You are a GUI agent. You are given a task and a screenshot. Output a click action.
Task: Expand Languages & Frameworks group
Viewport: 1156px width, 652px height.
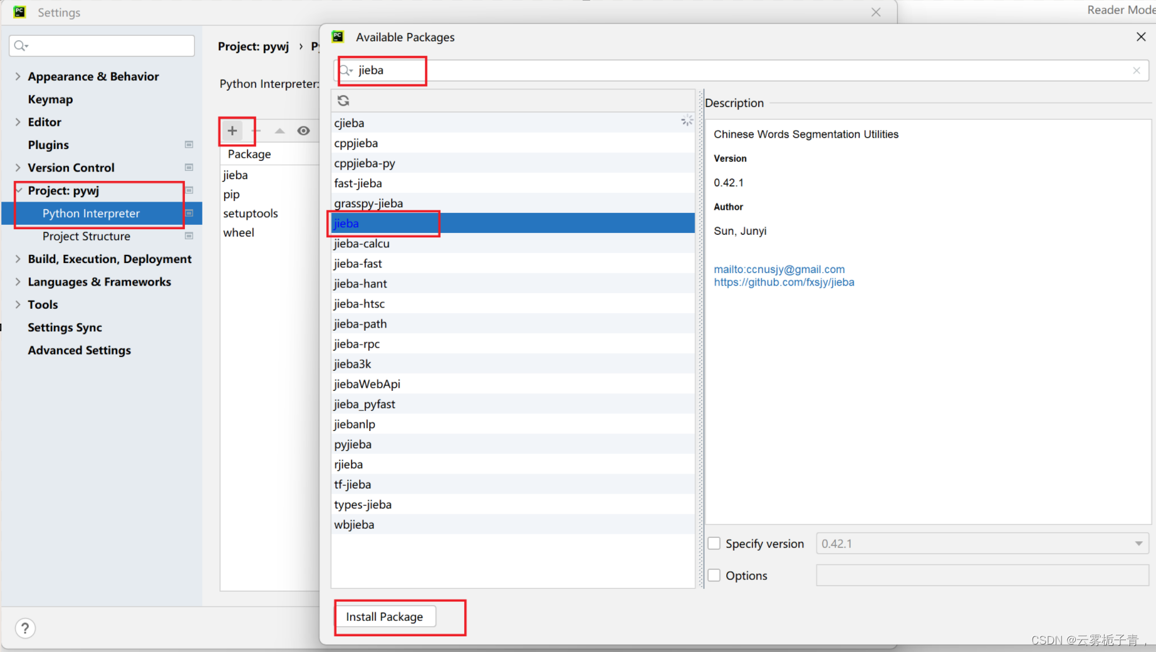(x=18, y=282)
